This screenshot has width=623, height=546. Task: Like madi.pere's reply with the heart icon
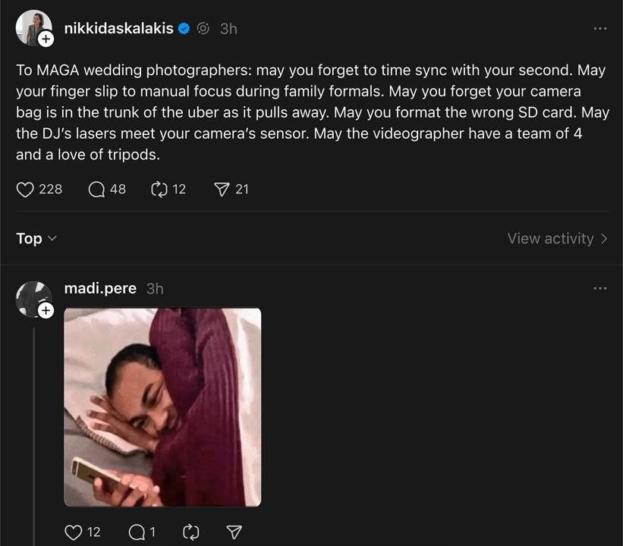pyautogui.click(x=74, y=532)
